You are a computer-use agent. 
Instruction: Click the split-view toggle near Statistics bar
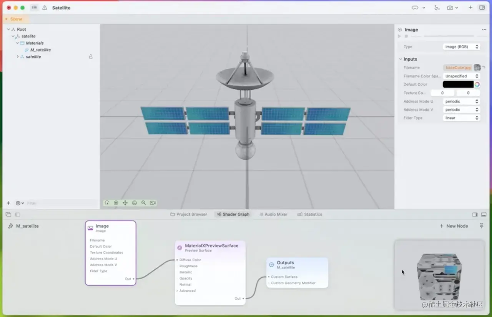click(474, 214)
